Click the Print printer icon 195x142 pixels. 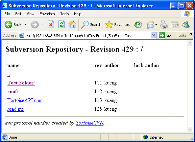pyautogui.click(x=164, y=25)
